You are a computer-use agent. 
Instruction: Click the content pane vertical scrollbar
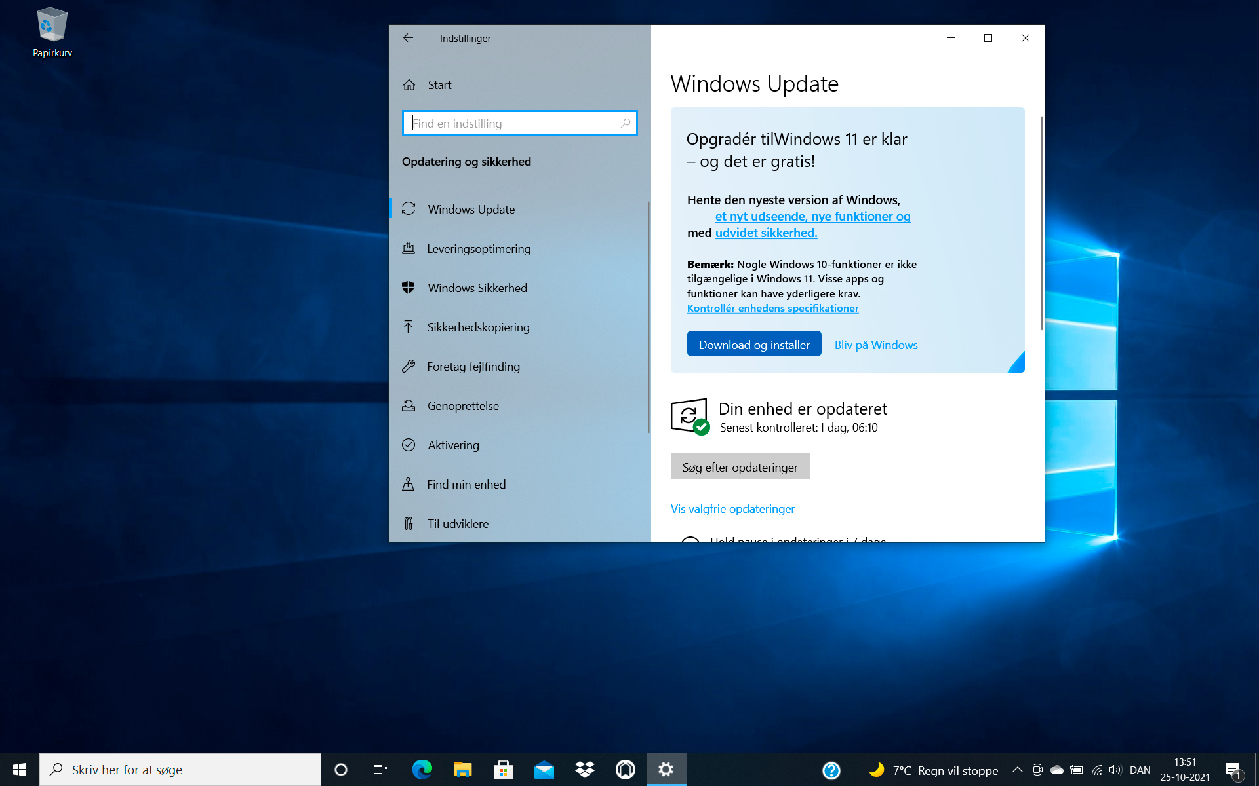[1041, 223]
